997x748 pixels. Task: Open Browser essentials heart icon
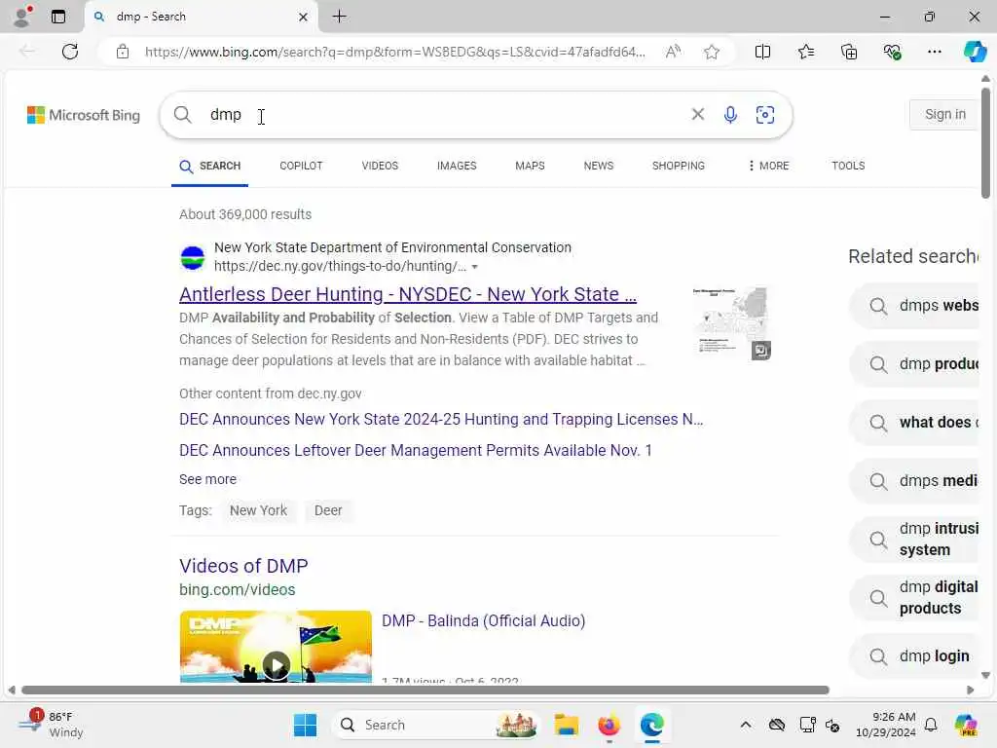[x=892, y=52]
